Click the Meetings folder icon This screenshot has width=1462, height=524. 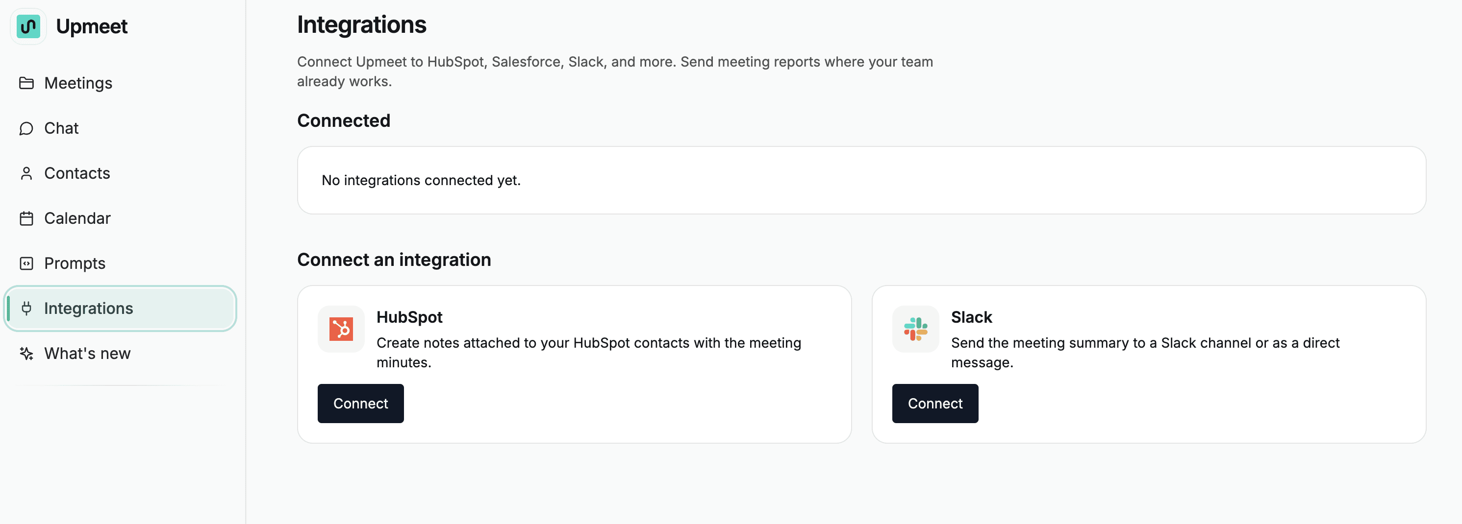pos(26,83)
